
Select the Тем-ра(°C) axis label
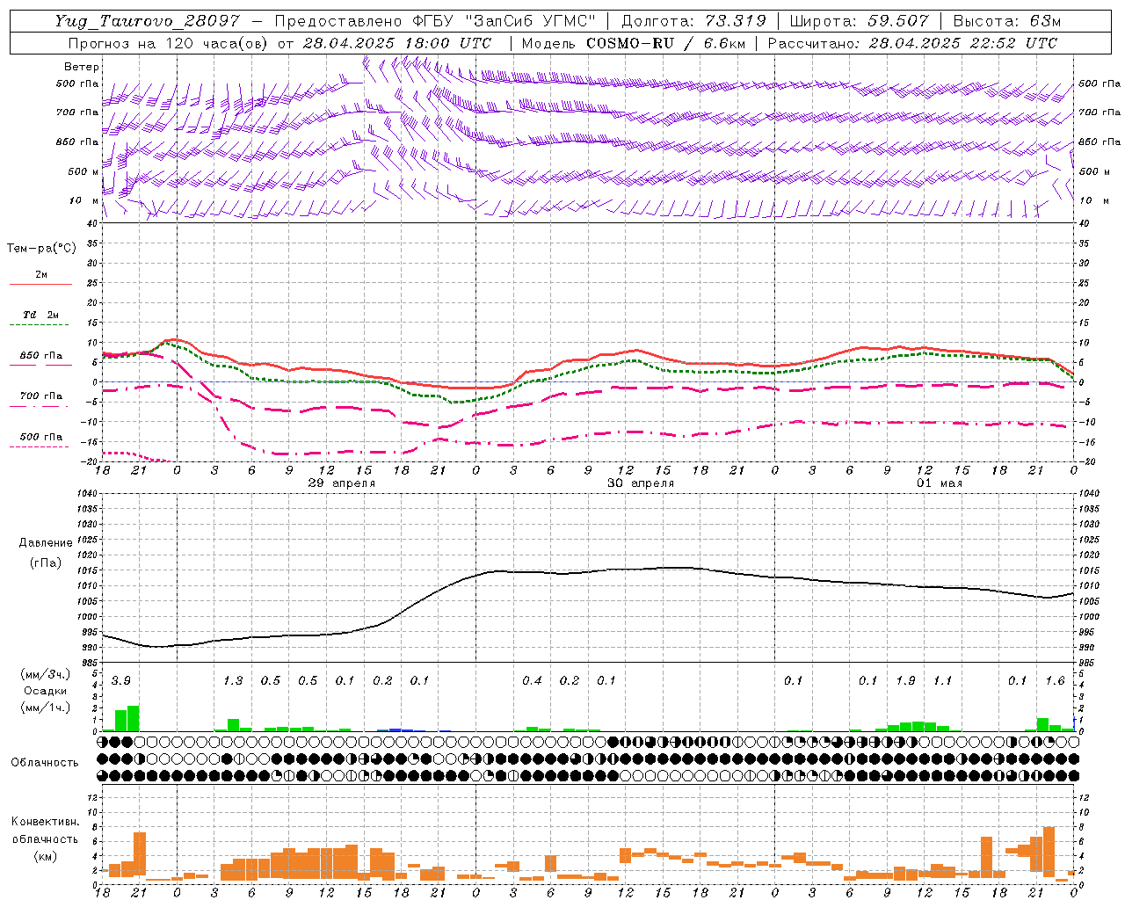pyautogui.click(x=41, y=249)
